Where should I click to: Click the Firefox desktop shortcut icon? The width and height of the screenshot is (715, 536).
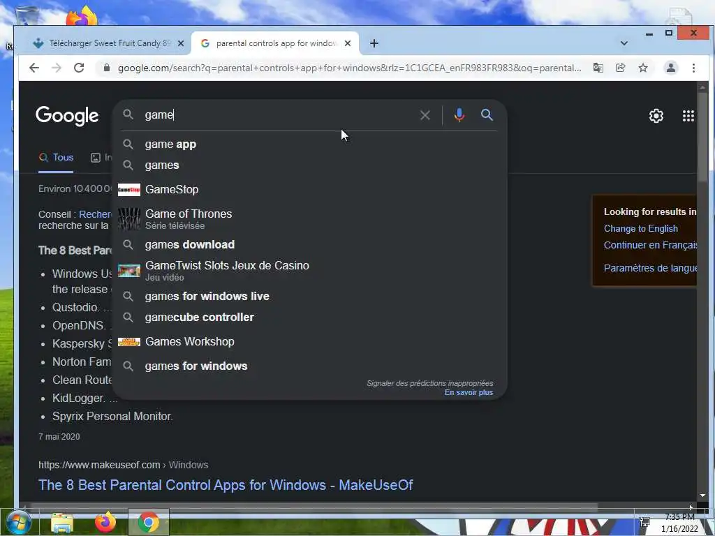click(82, 17)
